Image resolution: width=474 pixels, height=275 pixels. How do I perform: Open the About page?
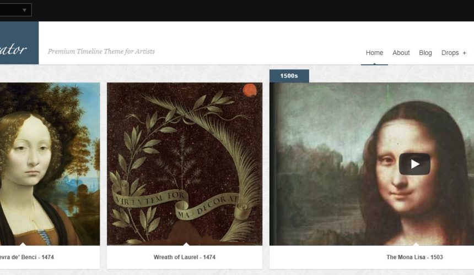[x=401, y=53]
